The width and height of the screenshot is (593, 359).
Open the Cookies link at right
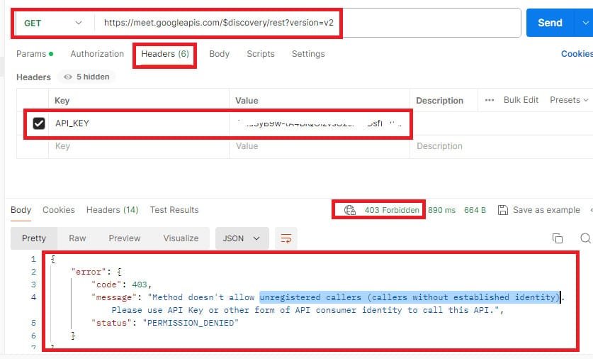click(576, 54)
